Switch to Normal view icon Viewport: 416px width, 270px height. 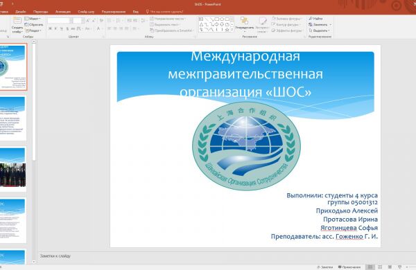tap(370, 267)
